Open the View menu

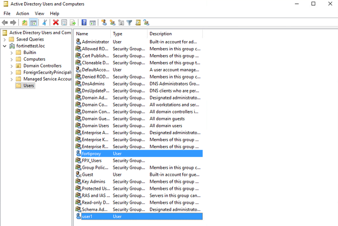click(39, 14)
